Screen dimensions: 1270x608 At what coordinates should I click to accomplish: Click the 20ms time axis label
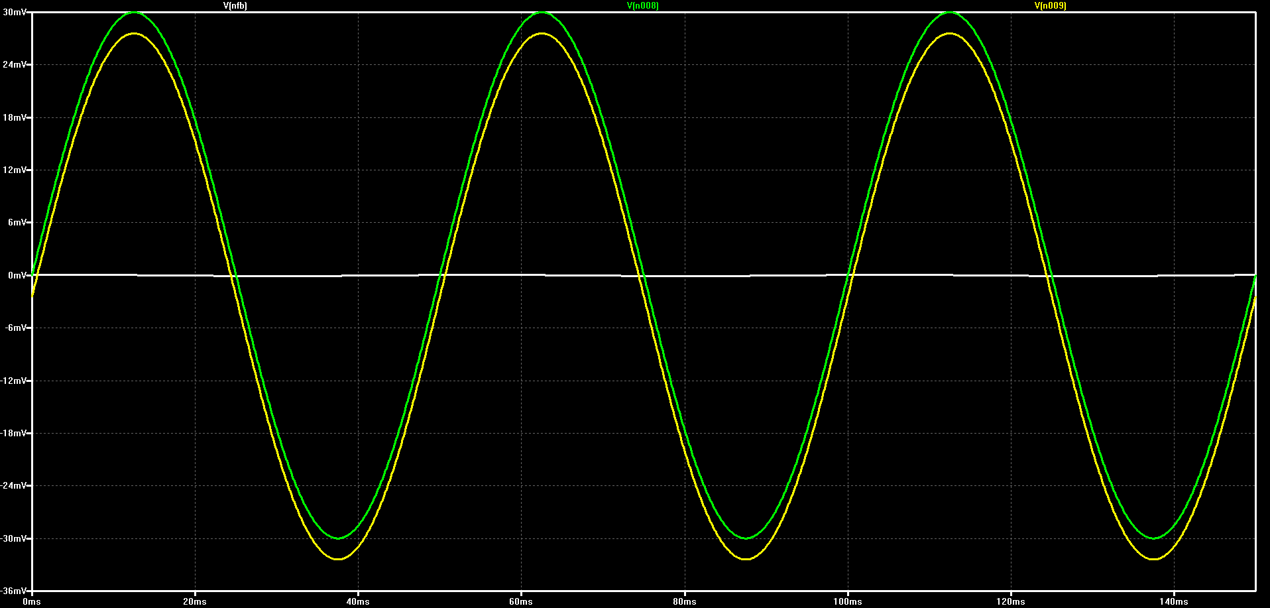195,602
